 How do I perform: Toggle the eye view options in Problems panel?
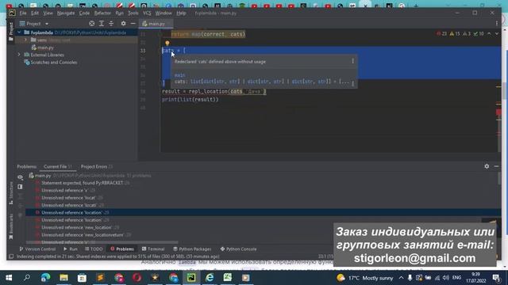pyautogui.click(x=20, y=177)
